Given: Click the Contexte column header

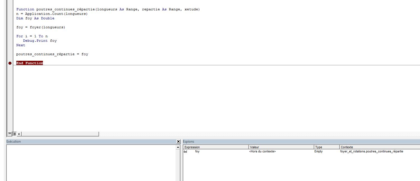Looking at the screenshot, I should point(379,147).
